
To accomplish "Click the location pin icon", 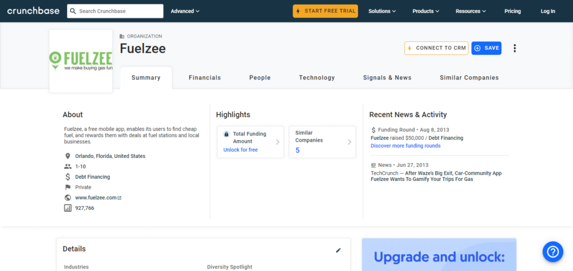I will 68,156.
